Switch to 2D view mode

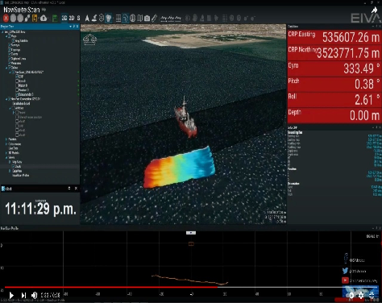[72, 18]
